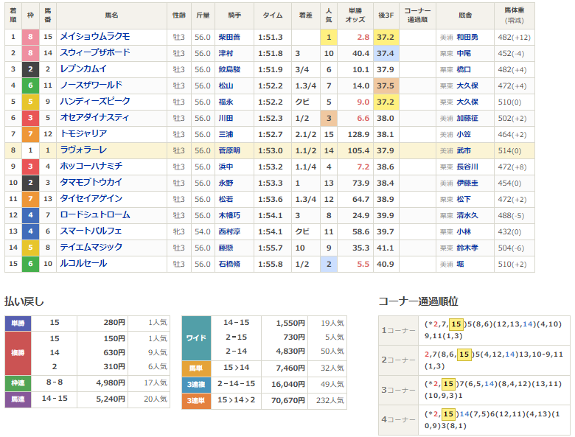The height and width of the screenshot is (437, 575).
Task: Open trainer 和田勇 stable link
Action: point(467,37)
